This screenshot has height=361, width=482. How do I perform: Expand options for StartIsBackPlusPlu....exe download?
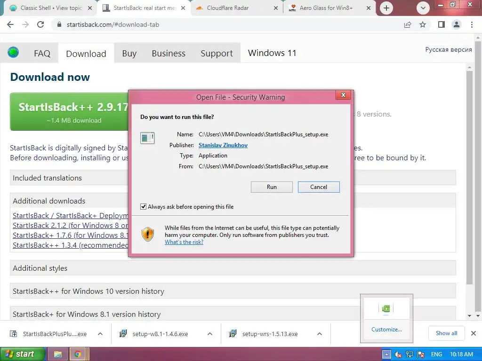(x=100, y=334)
